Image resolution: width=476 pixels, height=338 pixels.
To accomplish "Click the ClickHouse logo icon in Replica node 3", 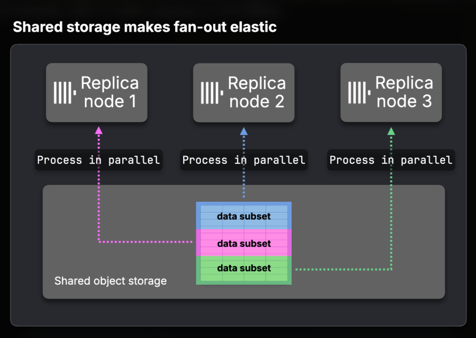I will [359, 92].
